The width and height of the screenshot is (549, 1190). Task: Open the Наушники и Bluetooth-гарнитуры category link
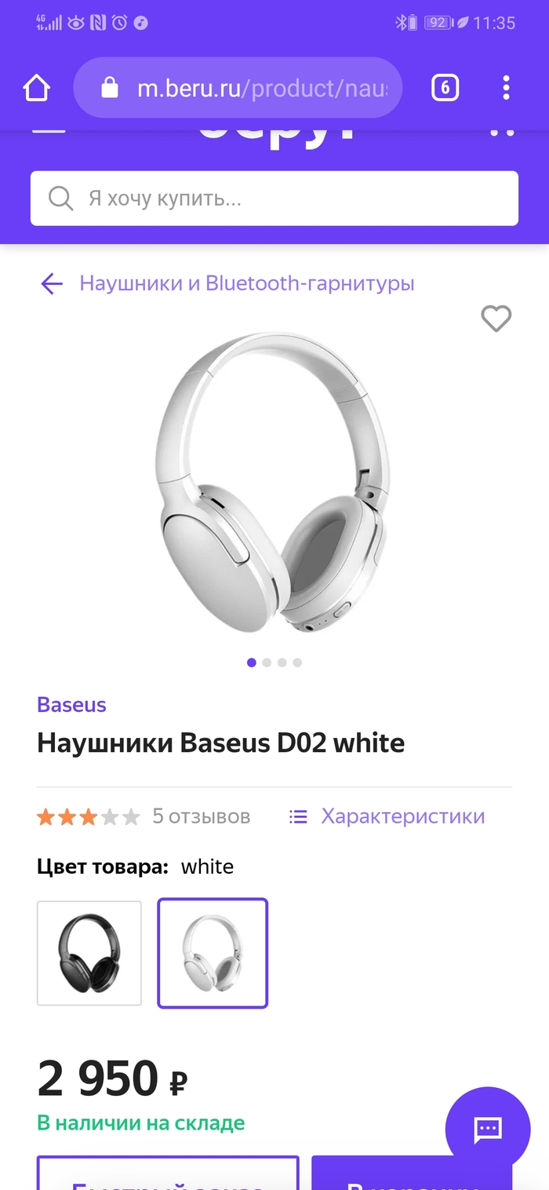pyautogui.click(x=247, y=283)
